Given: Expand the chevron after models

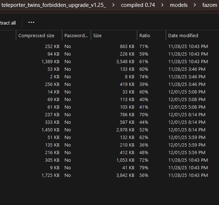Looking at the screenshot, I should (195, 5).
